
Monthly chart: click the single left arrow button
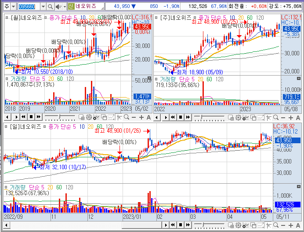[x=7, y=117]
